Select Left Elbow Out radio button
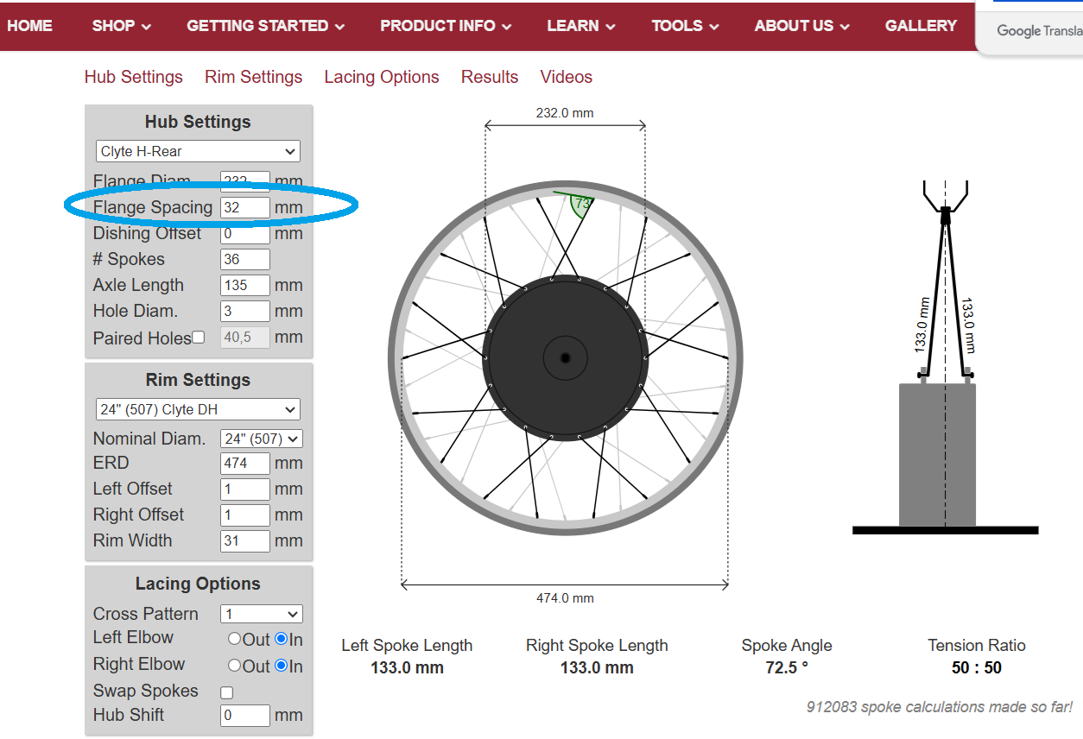The width and height of the screenshot is (1083, 739). (234, 640)
